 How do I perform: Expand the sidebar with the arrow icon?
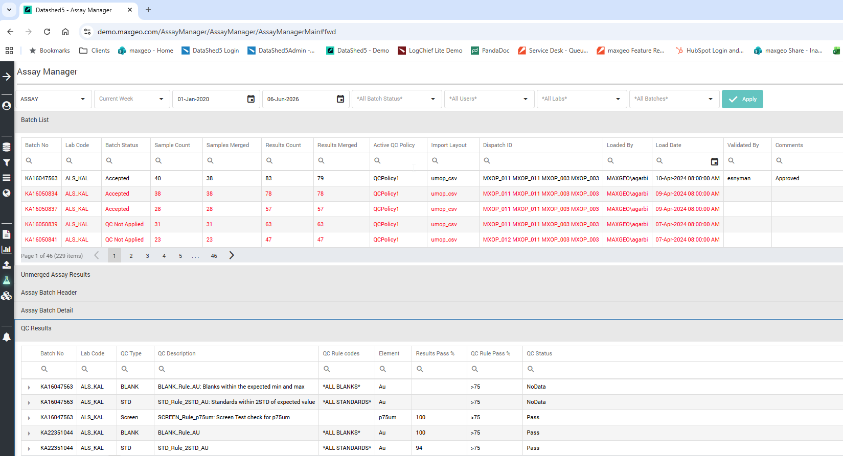pos(7,77)
